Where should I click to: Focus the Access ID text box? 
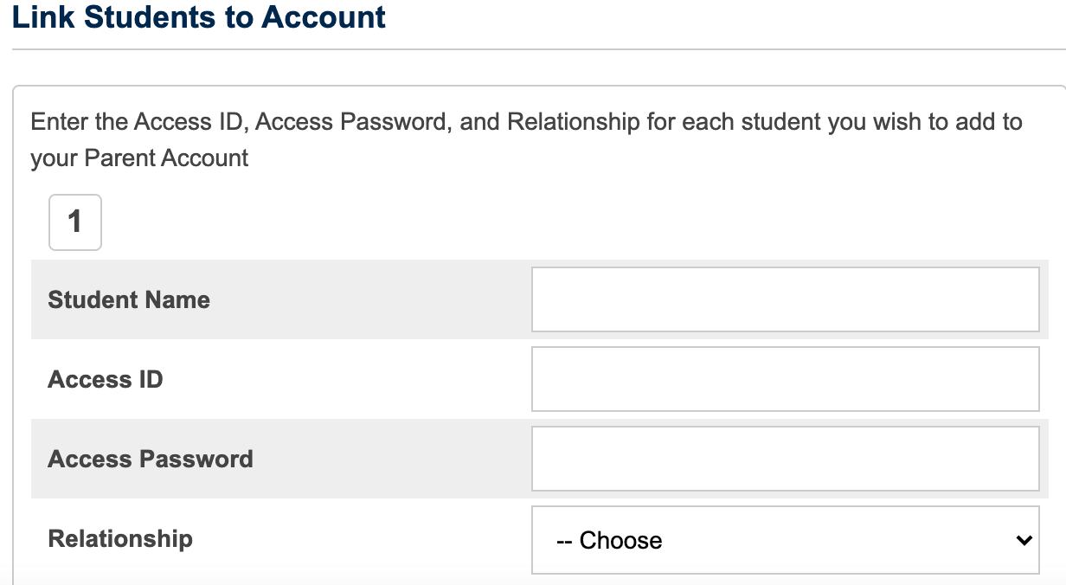785,379
